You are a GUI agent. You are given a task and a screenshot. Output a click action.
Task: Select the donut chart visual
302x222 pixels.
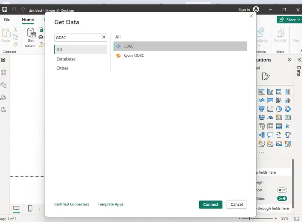click(x=288, y=109)
